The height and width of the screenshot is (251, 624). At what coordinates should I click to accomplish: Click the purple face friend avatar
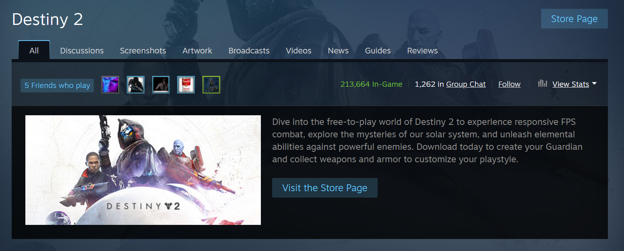110,85
